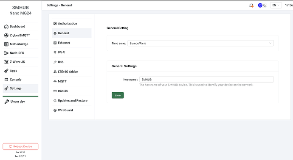Select the WireGuard settings tab
293x160 pixels.
pos(72,110)
